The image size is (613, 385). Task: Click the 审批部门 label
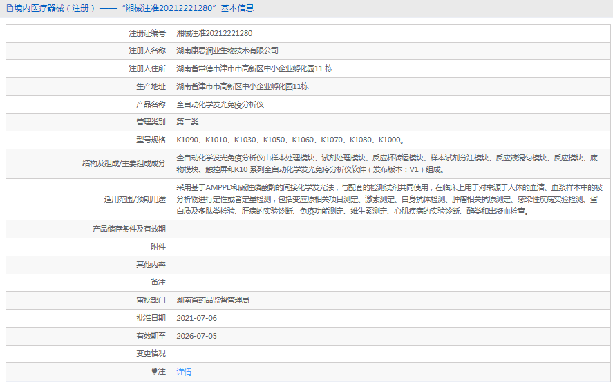[151, 300]
